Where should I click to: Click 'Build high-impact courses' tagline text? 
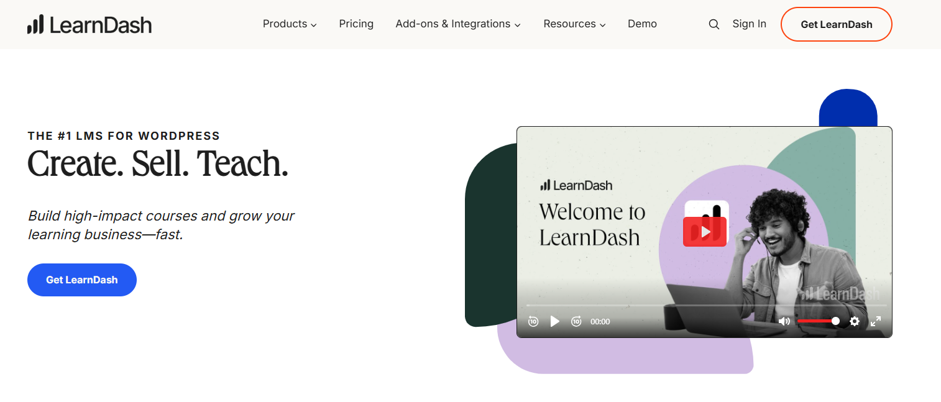(161, 225)
